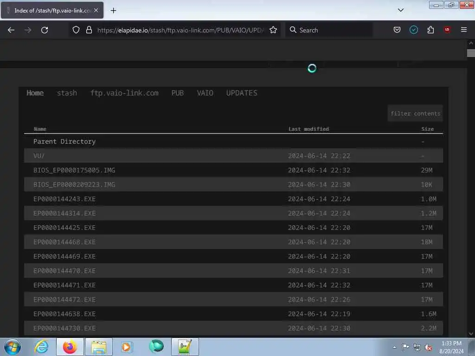Open the VU/ folder

pyautogui.click(x=39, y=156)
